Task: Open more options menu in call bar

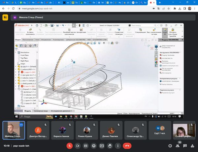Action: click(118, 145)
